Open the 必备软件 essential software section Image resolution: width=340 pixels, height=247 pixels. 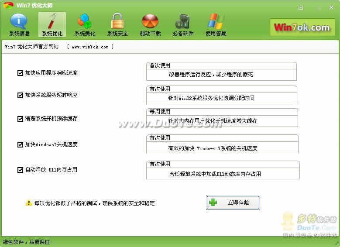183,25
